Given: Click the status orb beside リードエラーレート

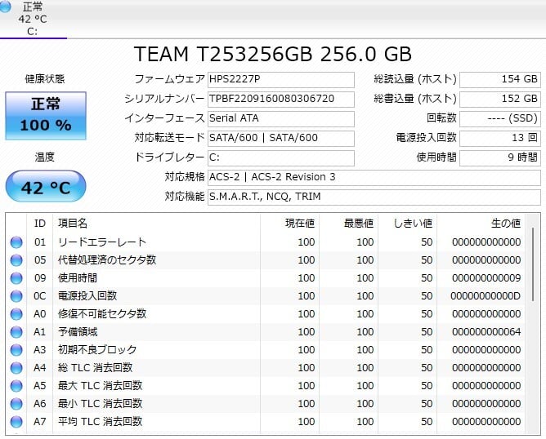Looking at the screenshot, I should tap(16, 242).
